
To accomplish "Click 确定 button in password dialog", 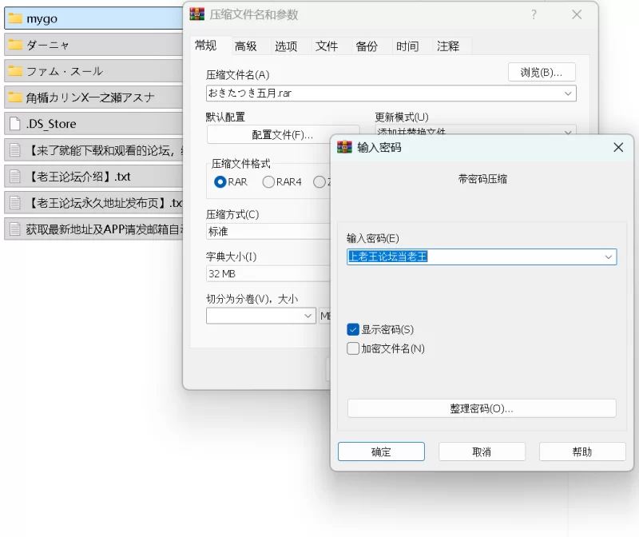I will click(381, 451).
